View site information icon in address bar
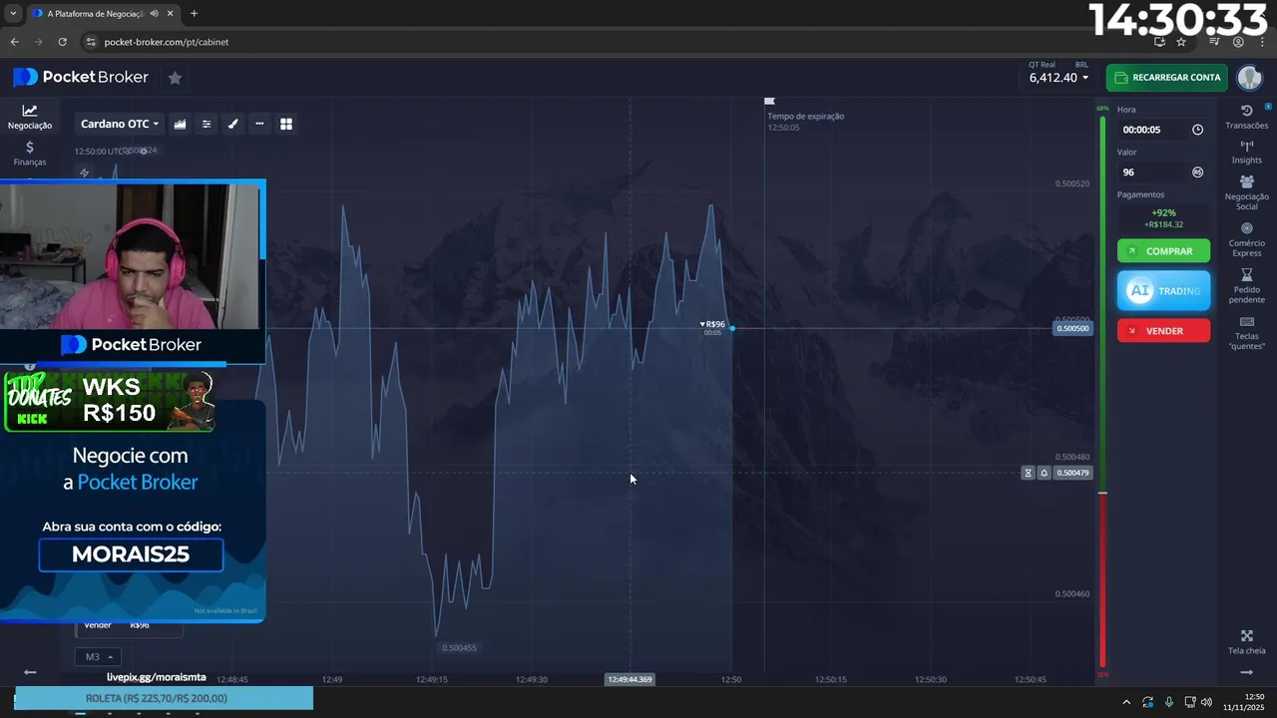This screenshot has height=718, width=1277. pos(91,42)
